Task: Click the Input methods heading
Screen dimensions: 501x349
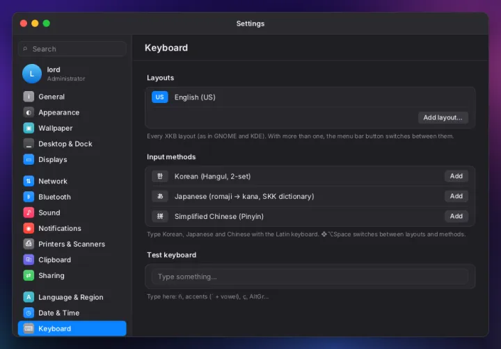Action: tap(171, 157)
